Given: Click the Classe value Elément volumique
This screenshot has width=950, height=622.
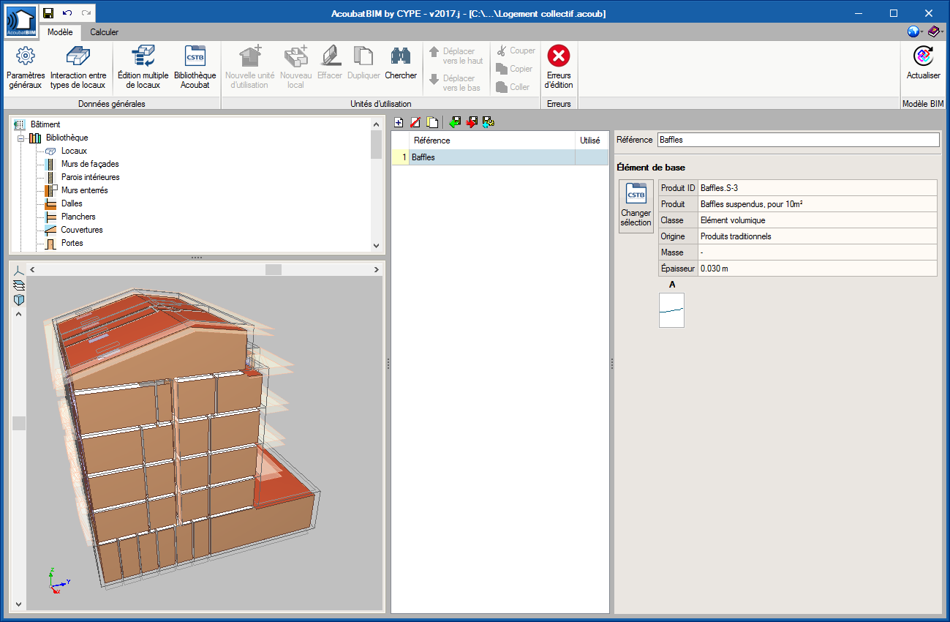Looking at the screenshot, I should tap(817, 220).
